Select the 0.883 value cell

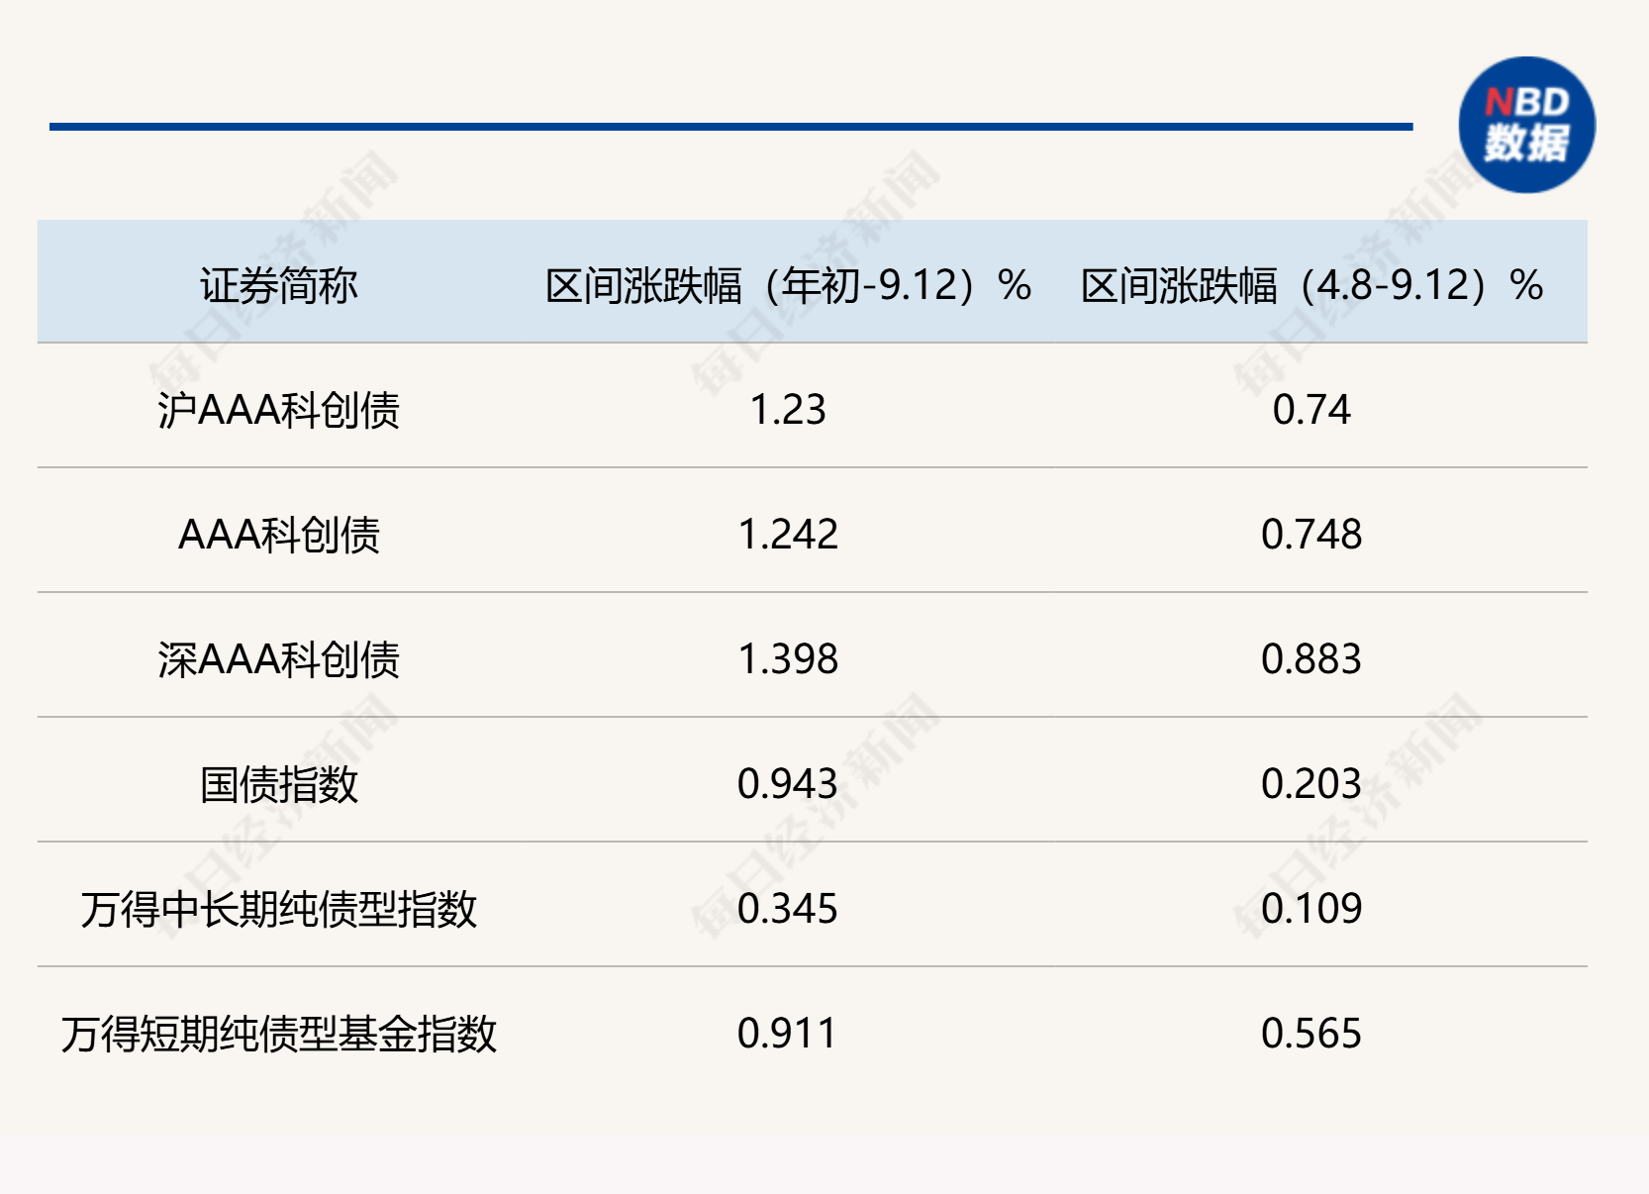pyautogui.click(x=1311, y=659)
